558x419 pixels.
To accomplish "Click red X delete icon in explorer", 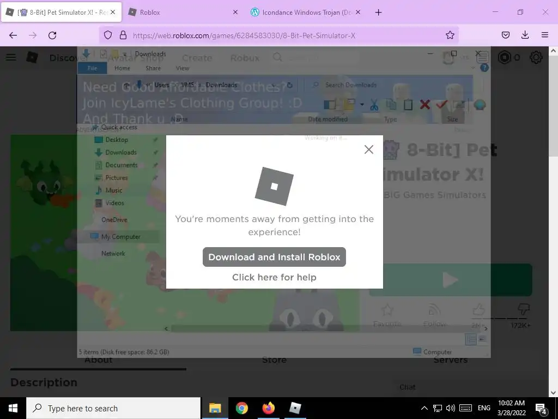I will (x=425, y=105).
